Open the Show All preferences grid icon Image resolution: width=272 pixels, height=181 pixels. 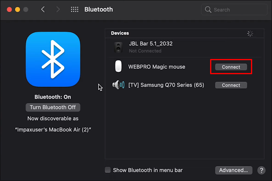tap(75, 9)
